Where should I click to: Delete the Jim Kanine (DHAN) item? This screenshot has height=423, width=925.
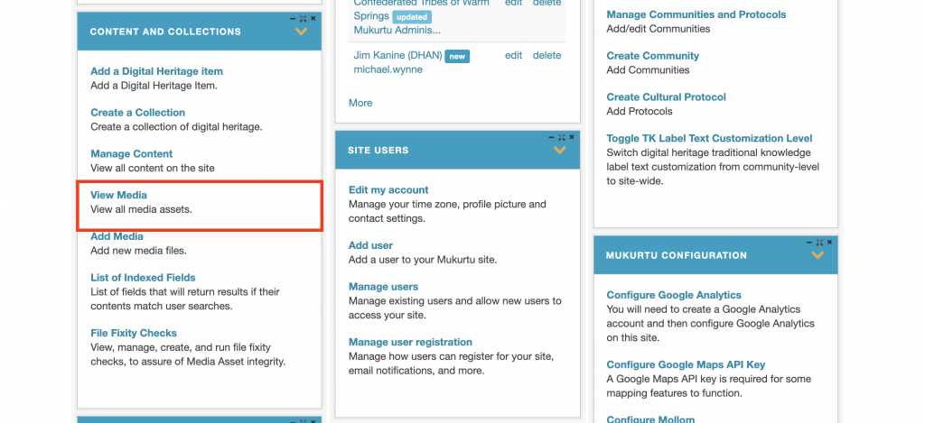tap(547, 55)
